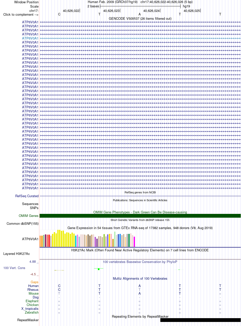This screenshot has width=241, height=326.
Task: Open 'Publications: Sequences in Scientific Articles' title
Action: point(140,200)
